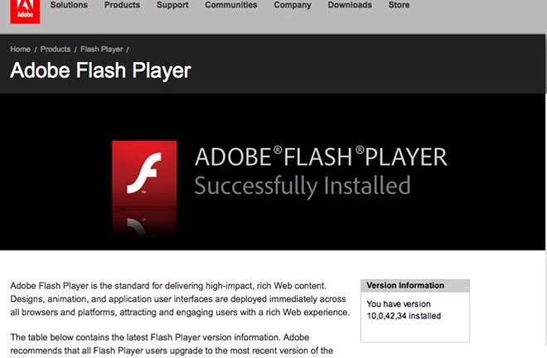Click the Adobe Flash Player page heading
Image resolution: width=547 pixels, height=358 pixels.
(x=100, y=70)
